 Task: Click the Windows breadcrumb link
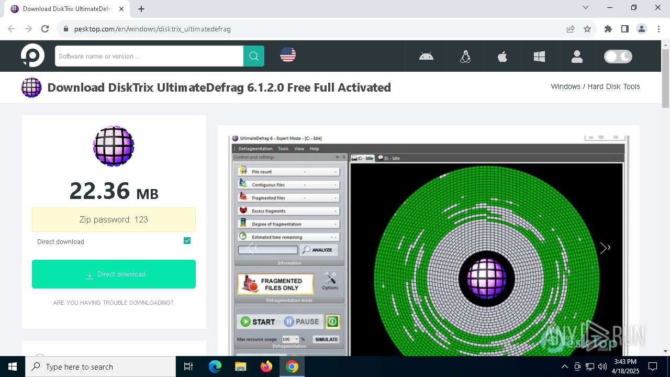[565, 86]
